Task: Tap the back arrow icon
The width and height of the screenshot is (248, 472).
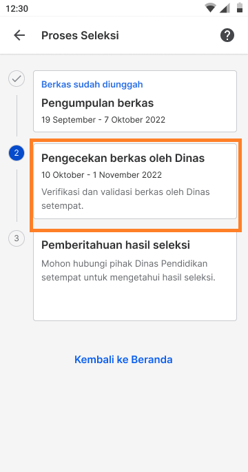Action: pos(19,35)
